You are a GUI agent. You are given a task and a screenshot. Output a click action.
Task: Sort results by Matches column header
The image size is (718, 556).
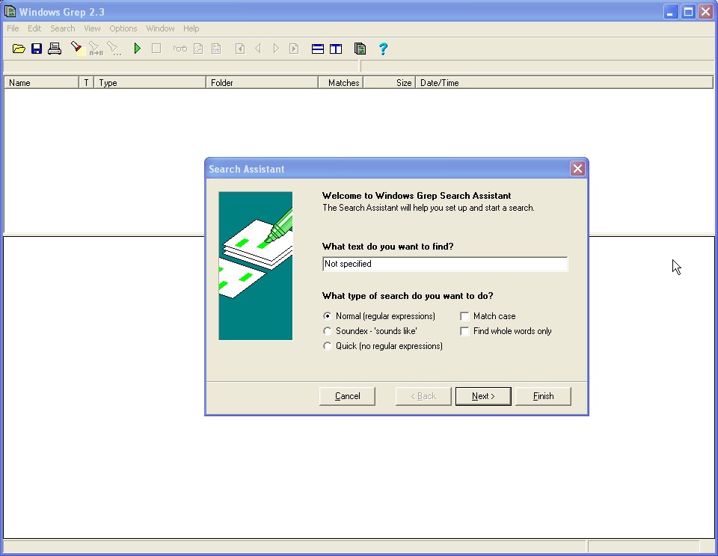pos(341,83)
